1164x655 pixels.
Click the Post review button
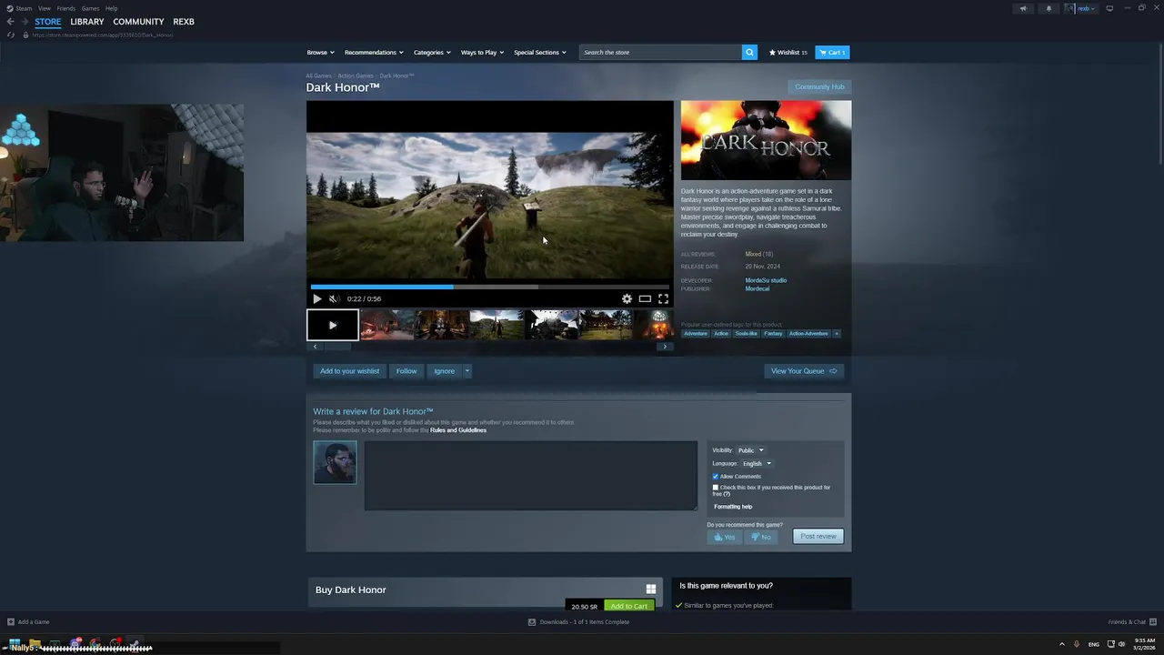click(818, 536)
